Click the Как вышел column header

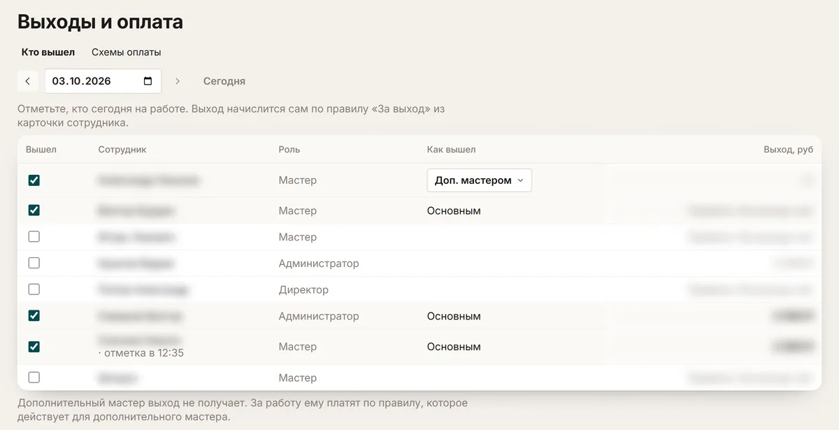pyautogui.click(x=451, y=150)
